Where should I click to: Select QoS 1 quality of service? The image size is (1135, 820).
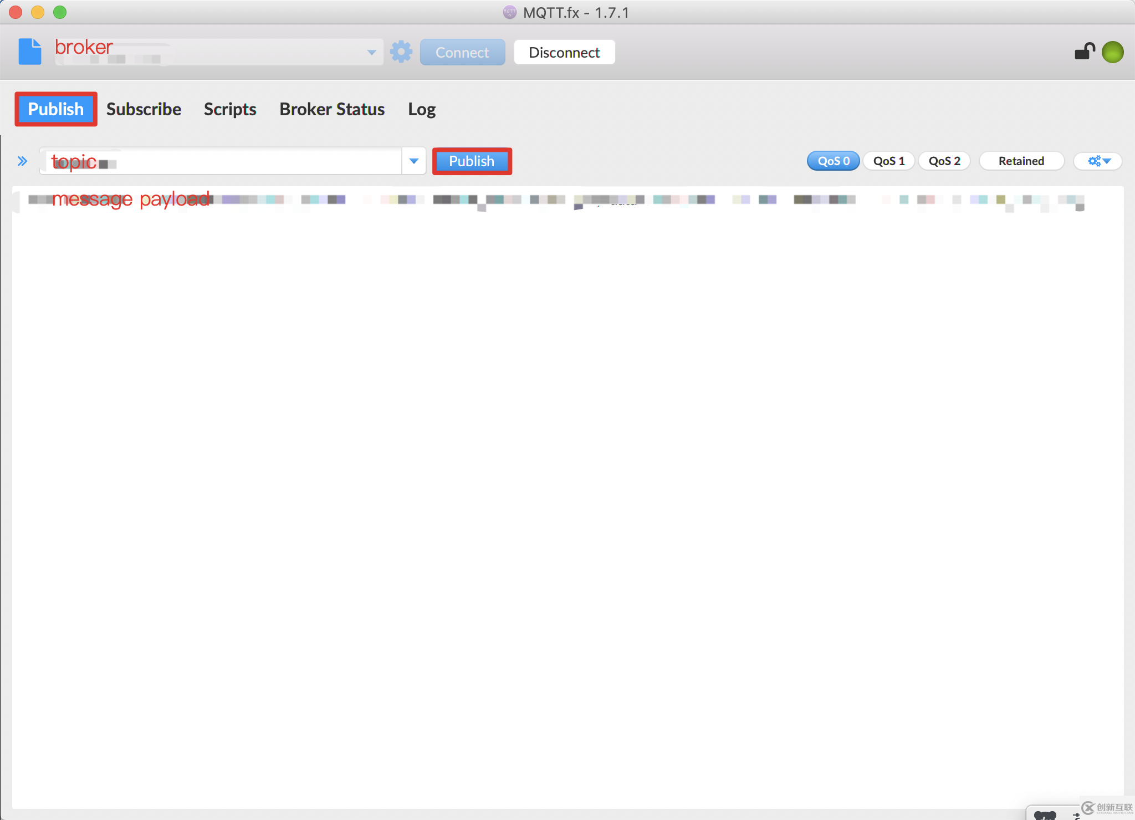890,161
